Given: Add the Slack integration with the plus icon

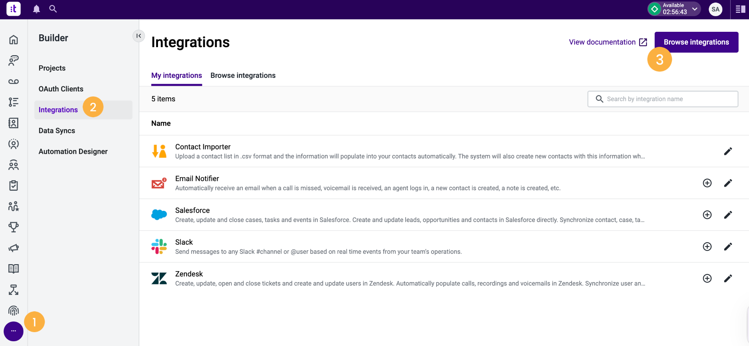Looking at the screenshot, I should pyautogui.click(x=707, y=246).
